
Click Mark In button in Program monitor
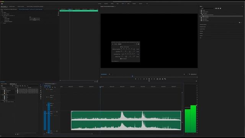(138, 79)
